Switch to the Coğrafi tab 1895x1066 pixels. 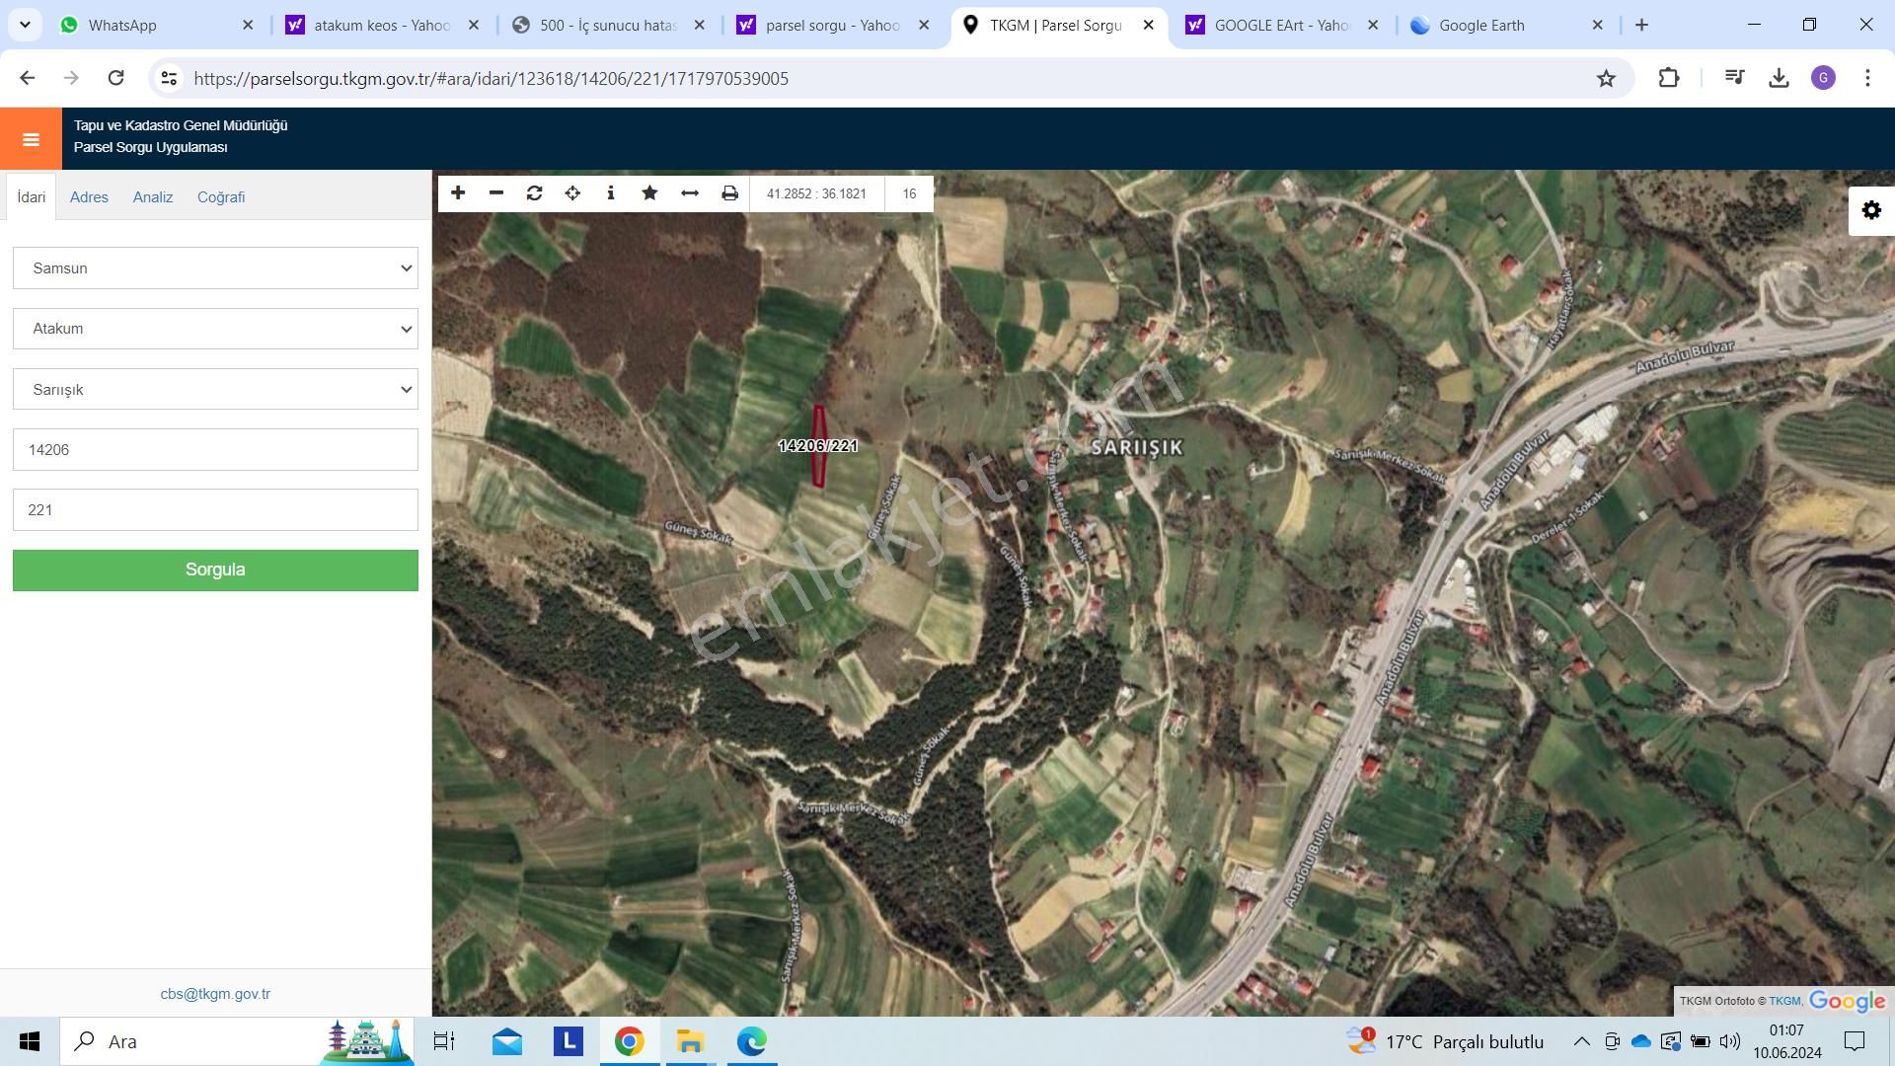pyautogui.click(x=221, y=197)
